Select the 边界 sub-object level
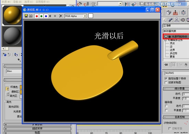This screenshot has width=189, height=134. [x=172, y=50]
